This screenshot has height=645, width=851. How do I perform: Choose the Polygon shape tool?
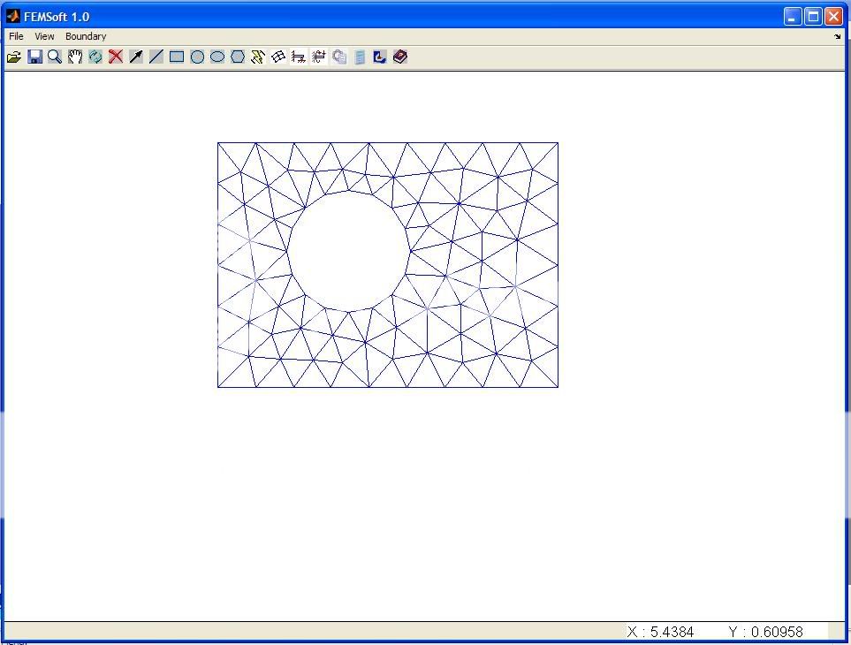click(x=238, y=57)
